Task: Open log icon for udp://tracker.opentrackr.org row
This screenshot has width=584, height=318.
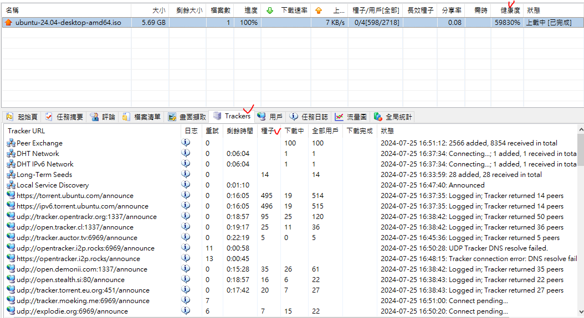Action: point(186,216)
